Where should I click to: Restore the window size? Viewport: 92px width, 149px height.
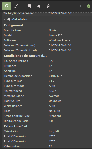81,6
